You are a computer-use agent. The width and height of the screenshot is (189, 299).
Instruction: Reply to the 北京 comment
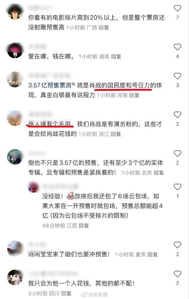click(159, 173)
